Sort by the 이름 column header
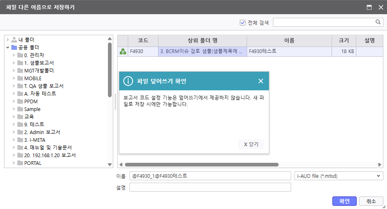The width and height of the screenshot is (387, 209). pos(289,41)
